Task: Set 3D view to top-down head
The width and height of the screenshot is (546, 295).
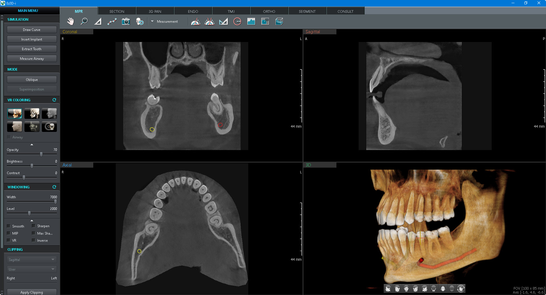Action: click(443, 289)
